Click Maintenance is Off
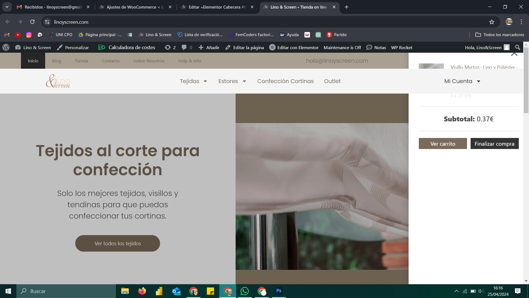Viewport: 529px width, 298px height. pyautogui.click(x=342, y=47)
